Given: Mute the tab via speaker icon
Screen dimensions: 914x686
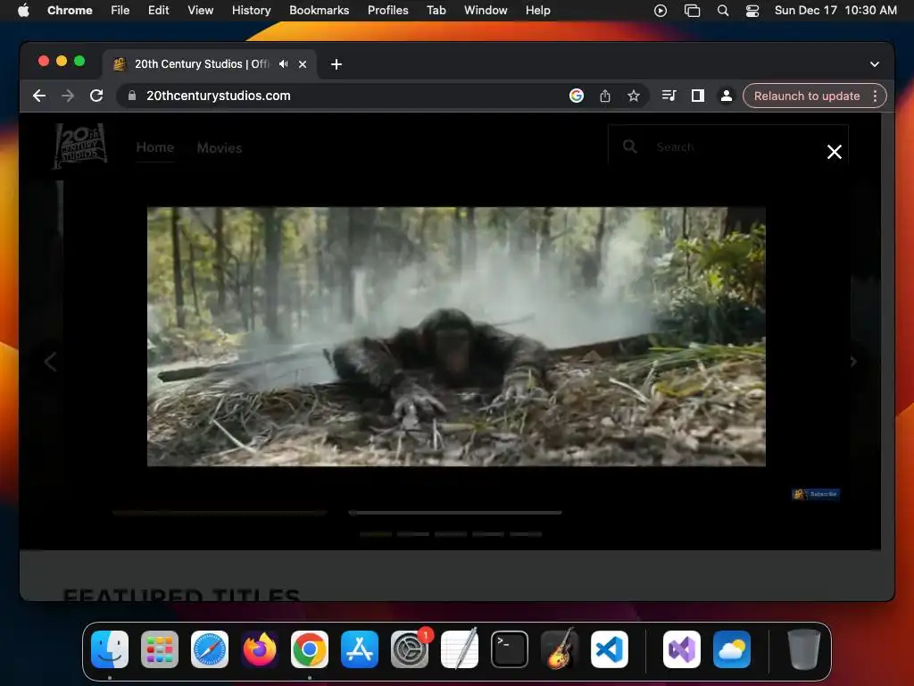Looking at the screenshot, I should tap(283, 64).
